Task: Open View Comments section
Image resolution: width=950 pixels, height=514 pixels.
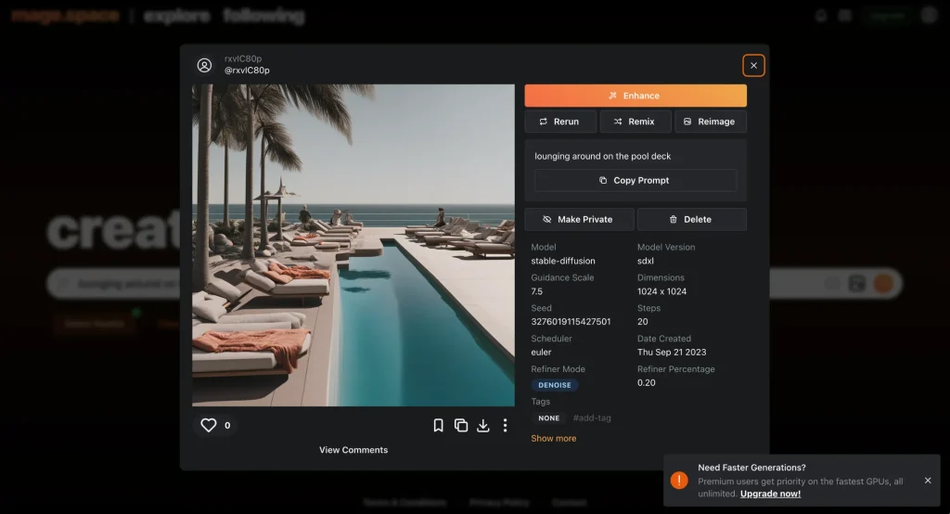Action: (x=353, y=450)
